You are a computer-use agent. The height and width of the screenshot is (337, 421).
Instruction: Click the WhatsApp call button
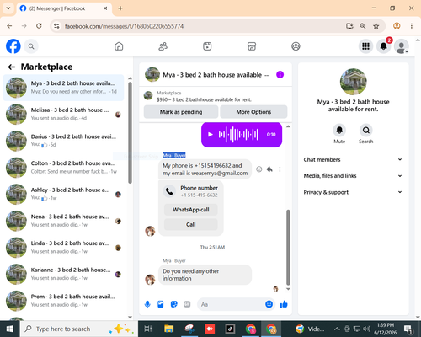[x=191, y=210]
